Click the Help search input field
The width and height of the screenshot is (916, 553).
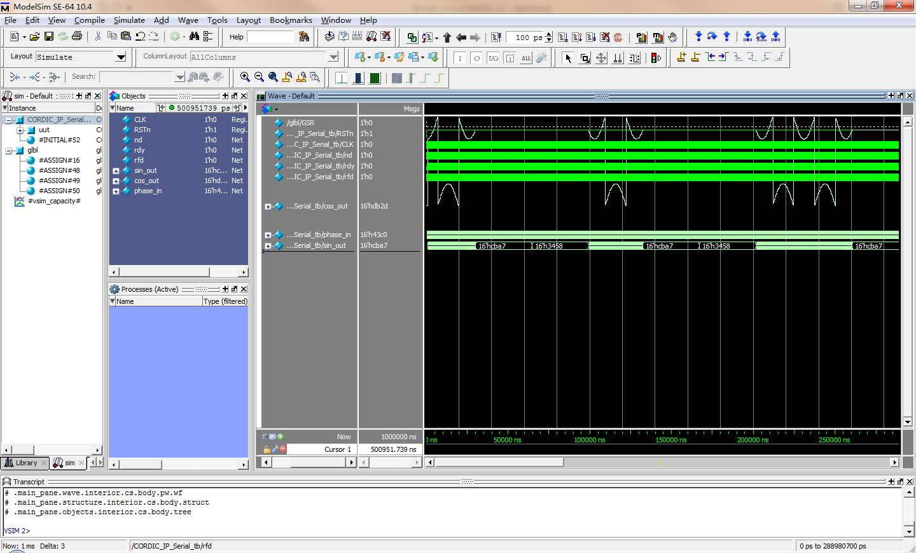click(270, 37)
